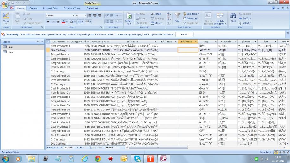The height and width of the screenshot is (163, 290).
Task: Click Spelling check button
Action: pyautogui.click(x=157, y=18)
